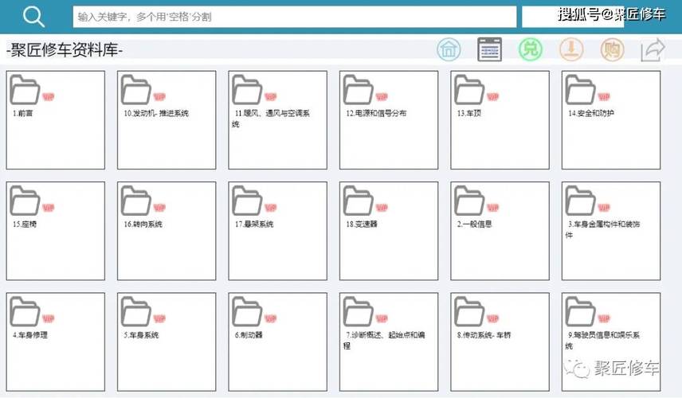
Task: Select the 16.转向系统 label
Action: coord(143,224)
